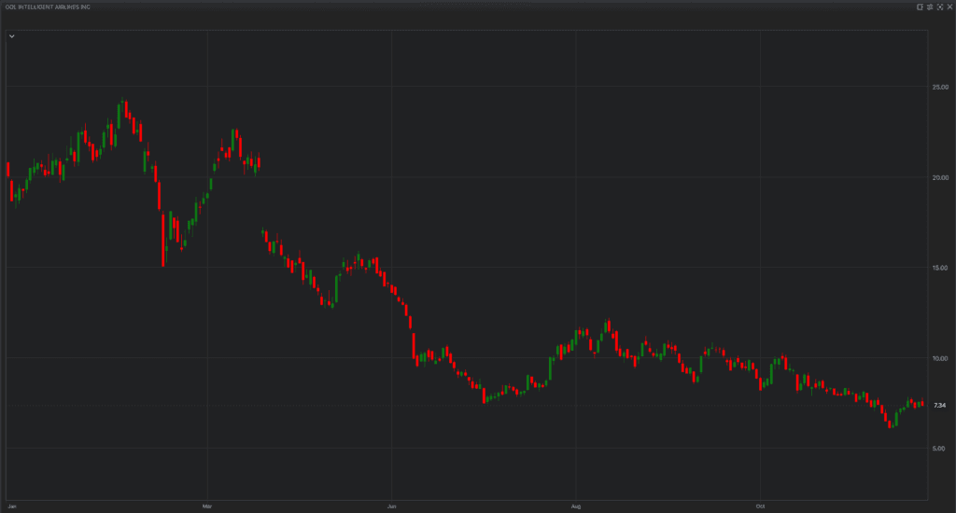Open the pop-out window icon
The width and height of the screenshot is (956, 513).
point(920,7)
